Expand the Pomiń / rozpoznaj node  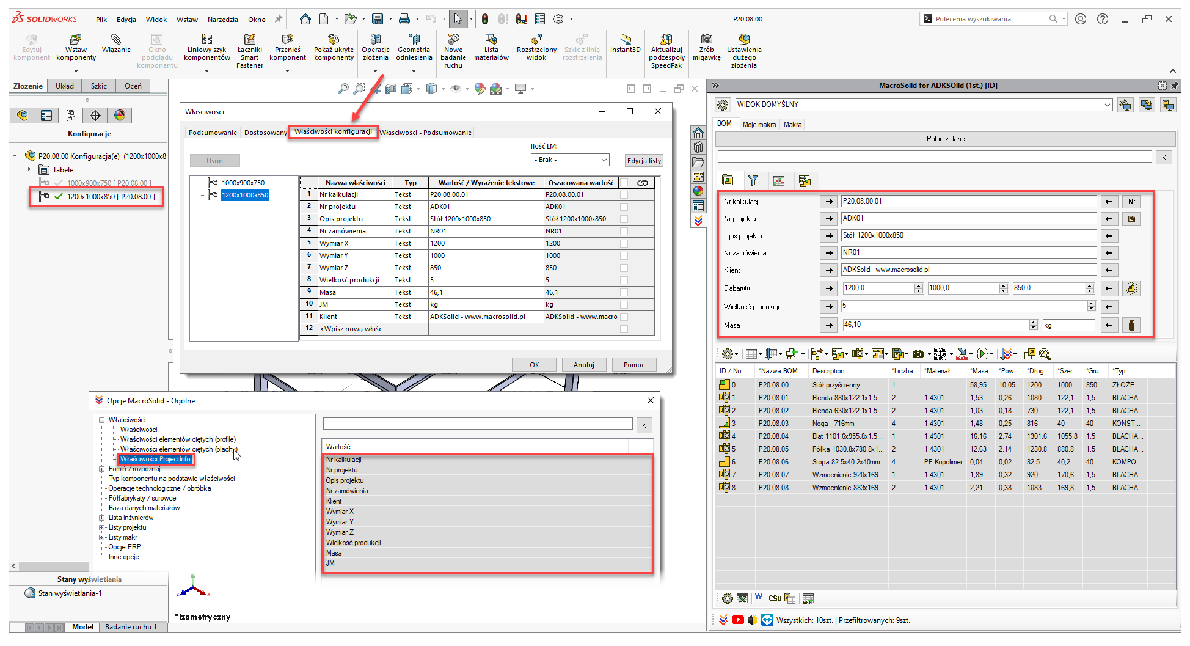[102, 469]
